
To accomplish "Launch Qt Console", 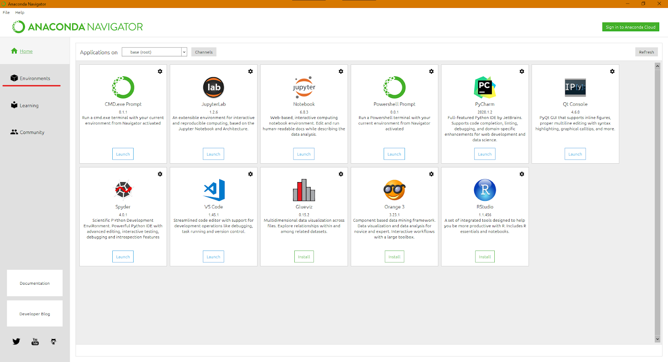I will (x=575, y=154).
